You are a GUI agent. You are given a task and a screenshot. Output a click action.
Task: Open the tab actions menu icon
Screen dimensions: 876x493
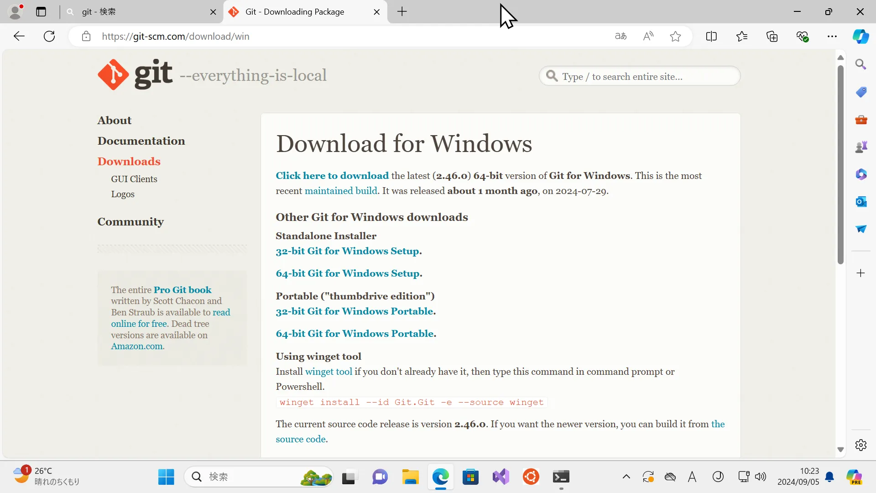click(41, 12)
